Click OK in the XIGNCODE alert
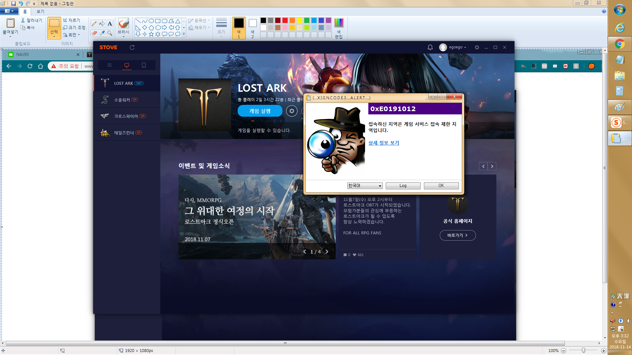The width and height of the screenshot is (632, 355). (441, 186)
